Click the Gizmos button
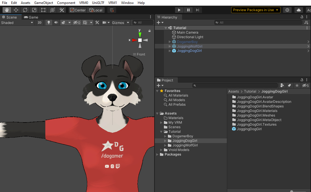Image resolution: width=311 pixels, height=192 pixels. 118,23
